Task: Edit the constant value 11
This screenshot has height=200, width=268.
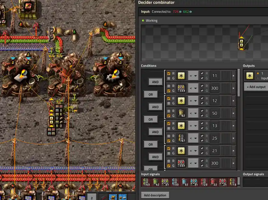Action: pos(214,76)
